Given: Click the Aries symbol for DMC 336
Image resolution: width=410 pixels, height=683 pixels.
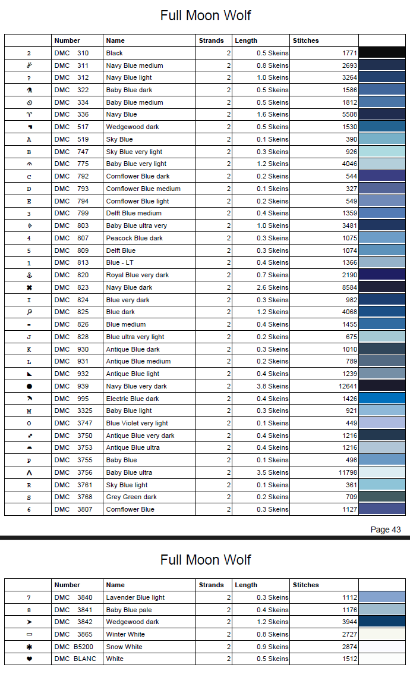Looking at the screenshot, I should (x=29, y=115).
